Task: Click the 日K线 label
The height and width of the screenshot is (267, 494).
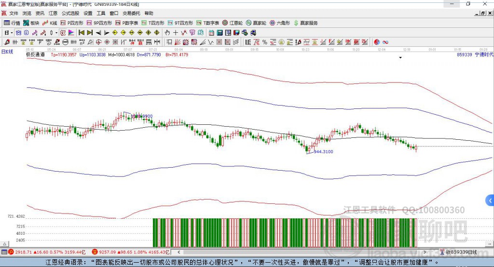Action: pyautogui.click(x=7, y=52)
